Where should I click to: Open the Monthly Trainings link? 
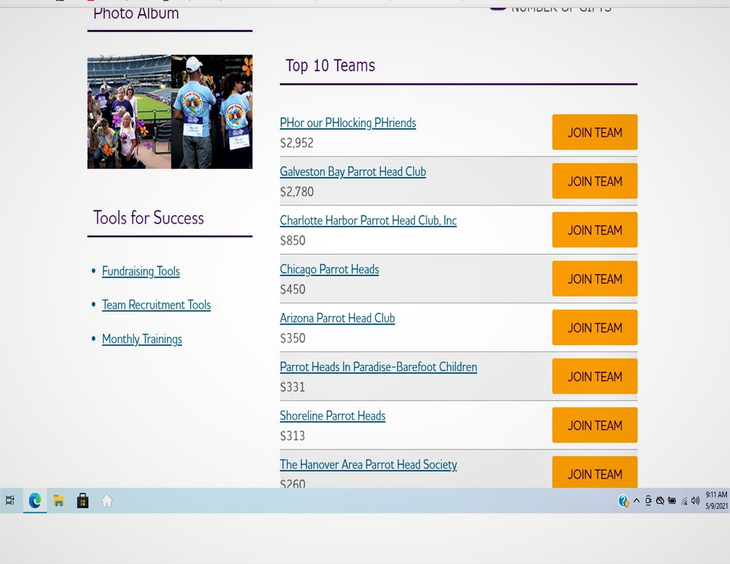tap(142, 339)
